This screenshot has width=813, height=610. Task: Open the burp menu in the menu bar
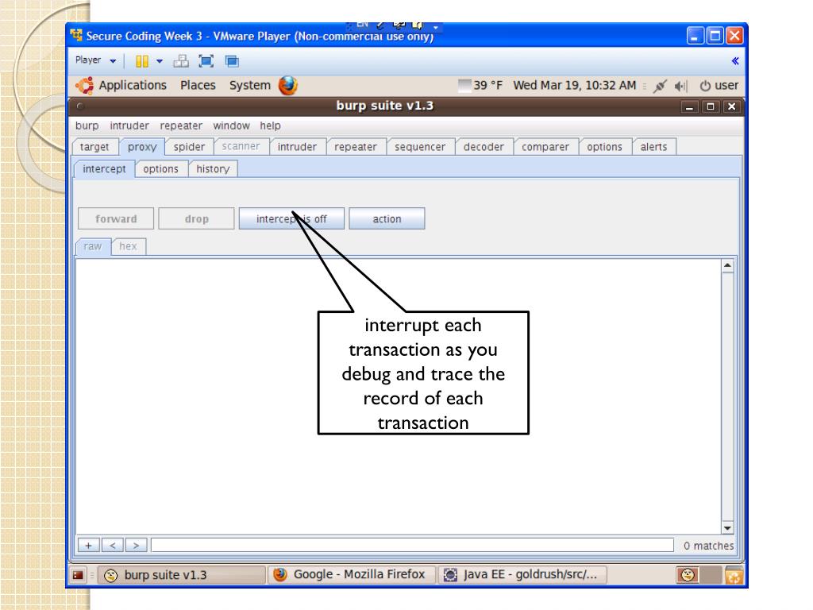87,126
